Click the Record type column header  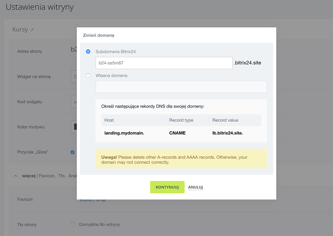(x=181, y=120)
